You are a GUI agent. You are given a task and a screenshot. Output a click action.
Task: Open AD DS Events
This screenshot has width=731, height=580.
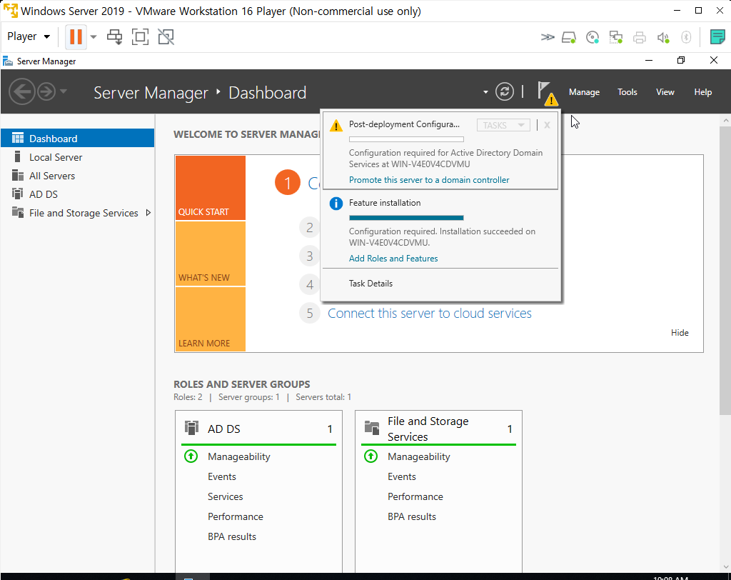[x=221, y=476]
